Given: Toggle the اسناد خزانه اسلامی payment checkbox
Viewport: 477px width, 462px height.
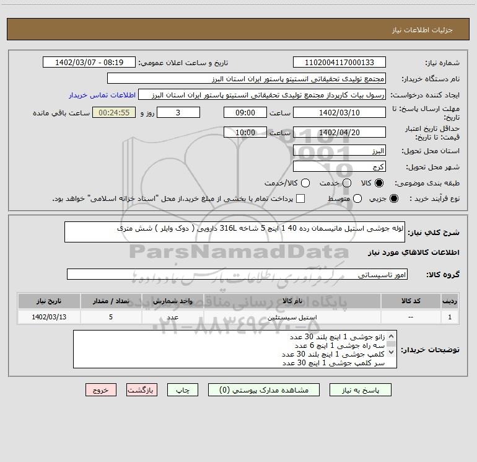Looking at the screenshot, I should [300, 198].
